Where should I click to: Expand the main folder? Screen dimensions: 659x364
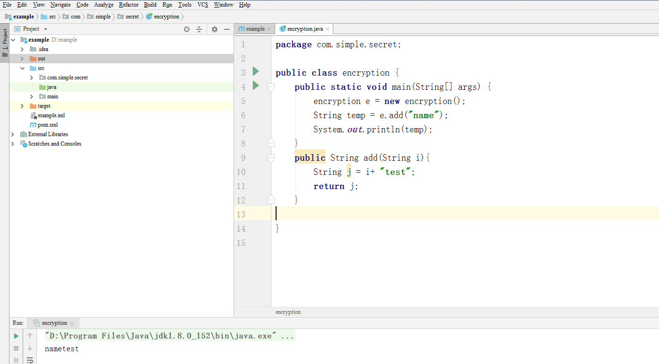32,96
